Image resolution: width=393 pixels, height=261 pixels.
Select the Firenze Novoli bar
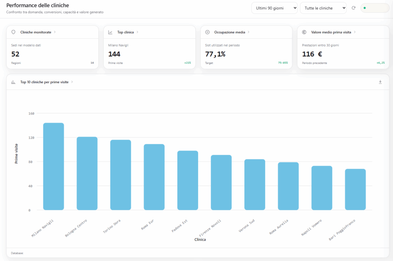point(221,183)
